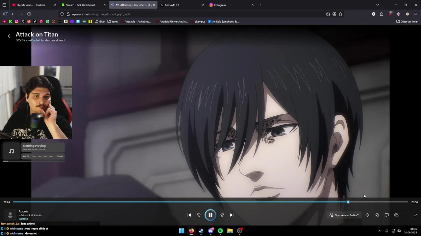421x236 pixels.
Task: Open the Firefox account avatar
Action: pyautogui.click(x=407, y=14)
